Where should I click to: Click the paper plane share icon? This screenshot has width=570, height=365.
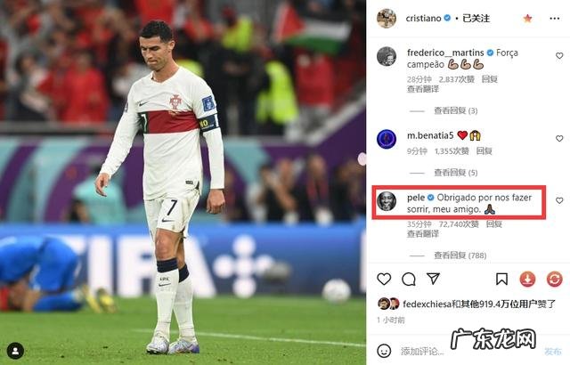click(x=434, y=279)
